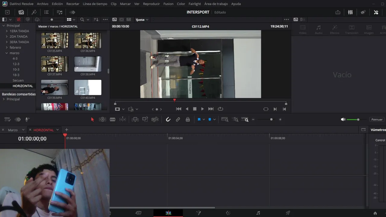
Task: Open the Color page icon
Action: coord(228,213)
